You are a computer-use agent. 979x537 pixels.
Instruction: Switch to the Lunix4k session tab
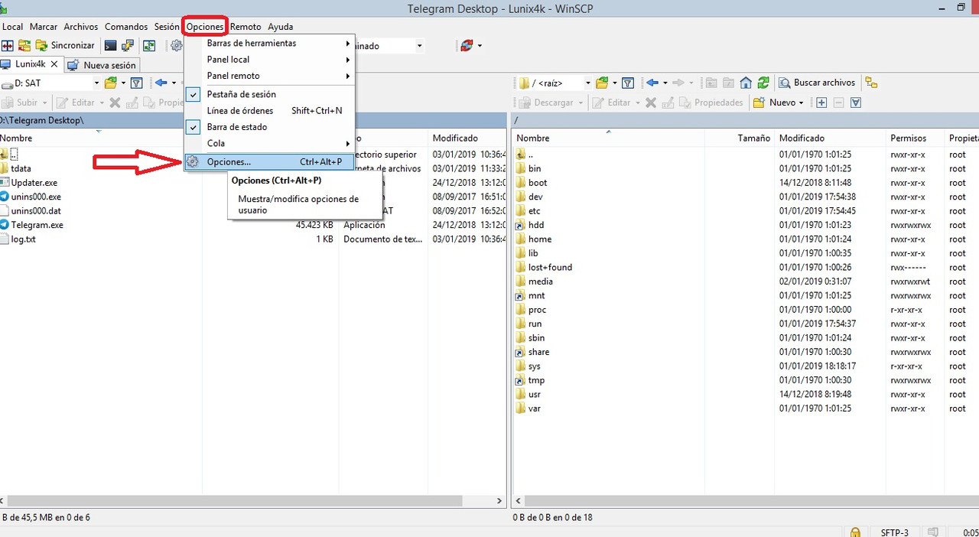(x=31, y=64)
